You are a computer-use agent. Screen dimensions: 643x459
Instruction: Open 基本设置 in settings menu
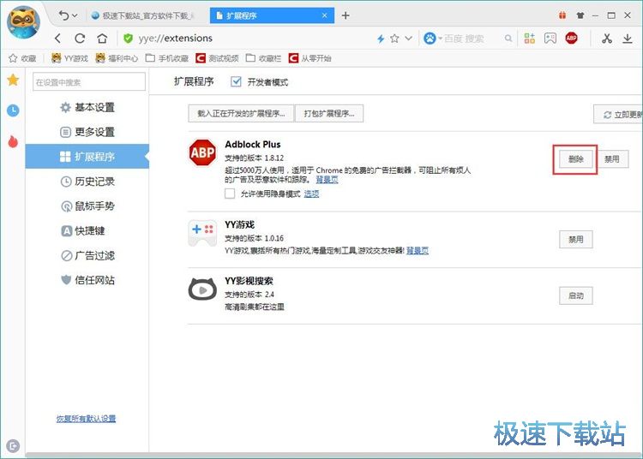(x=87, y=108)
